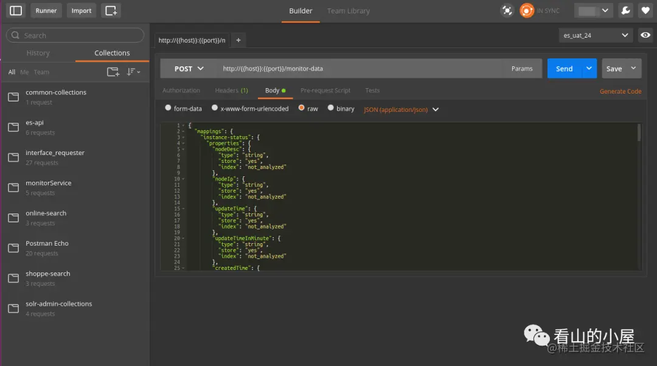This screenshot has width=657, height=366.
Task: Click the Generate Code link
Action: click(620, 91)
